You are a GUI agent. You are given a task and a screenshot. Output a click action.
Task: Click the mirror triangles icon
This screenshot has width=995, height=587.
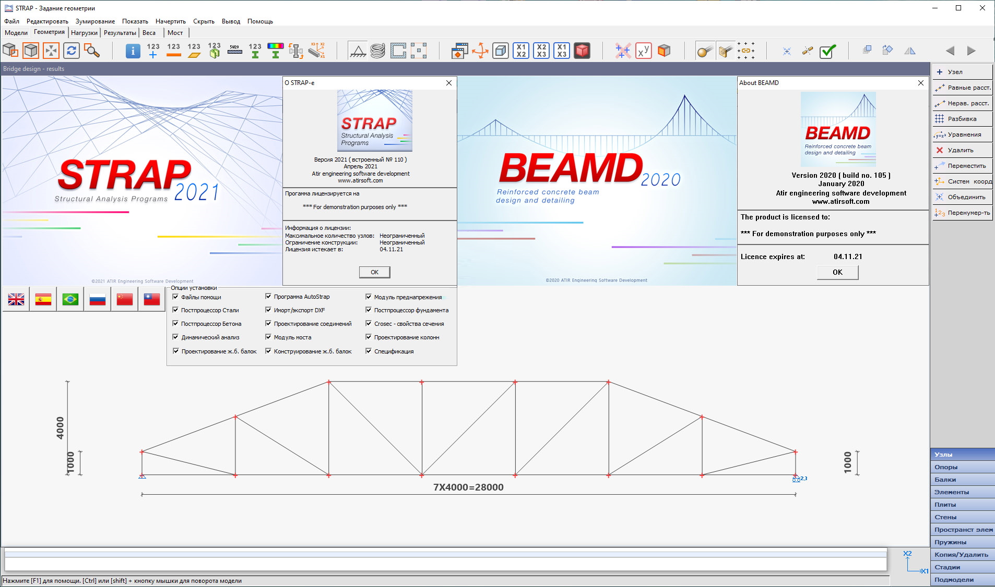coord(909,51)
